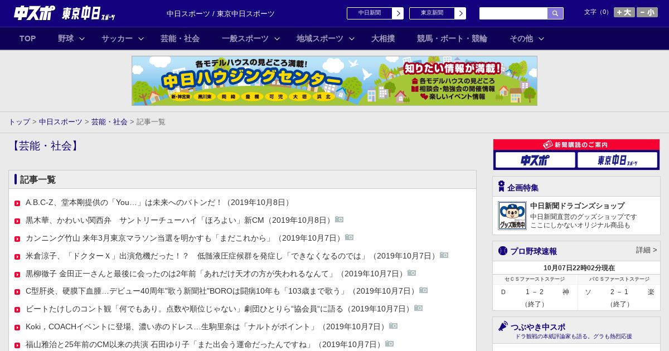Click the search input field
Image resolution: width=669 pixels, height=351 pixels.
[x=513, y=13]
